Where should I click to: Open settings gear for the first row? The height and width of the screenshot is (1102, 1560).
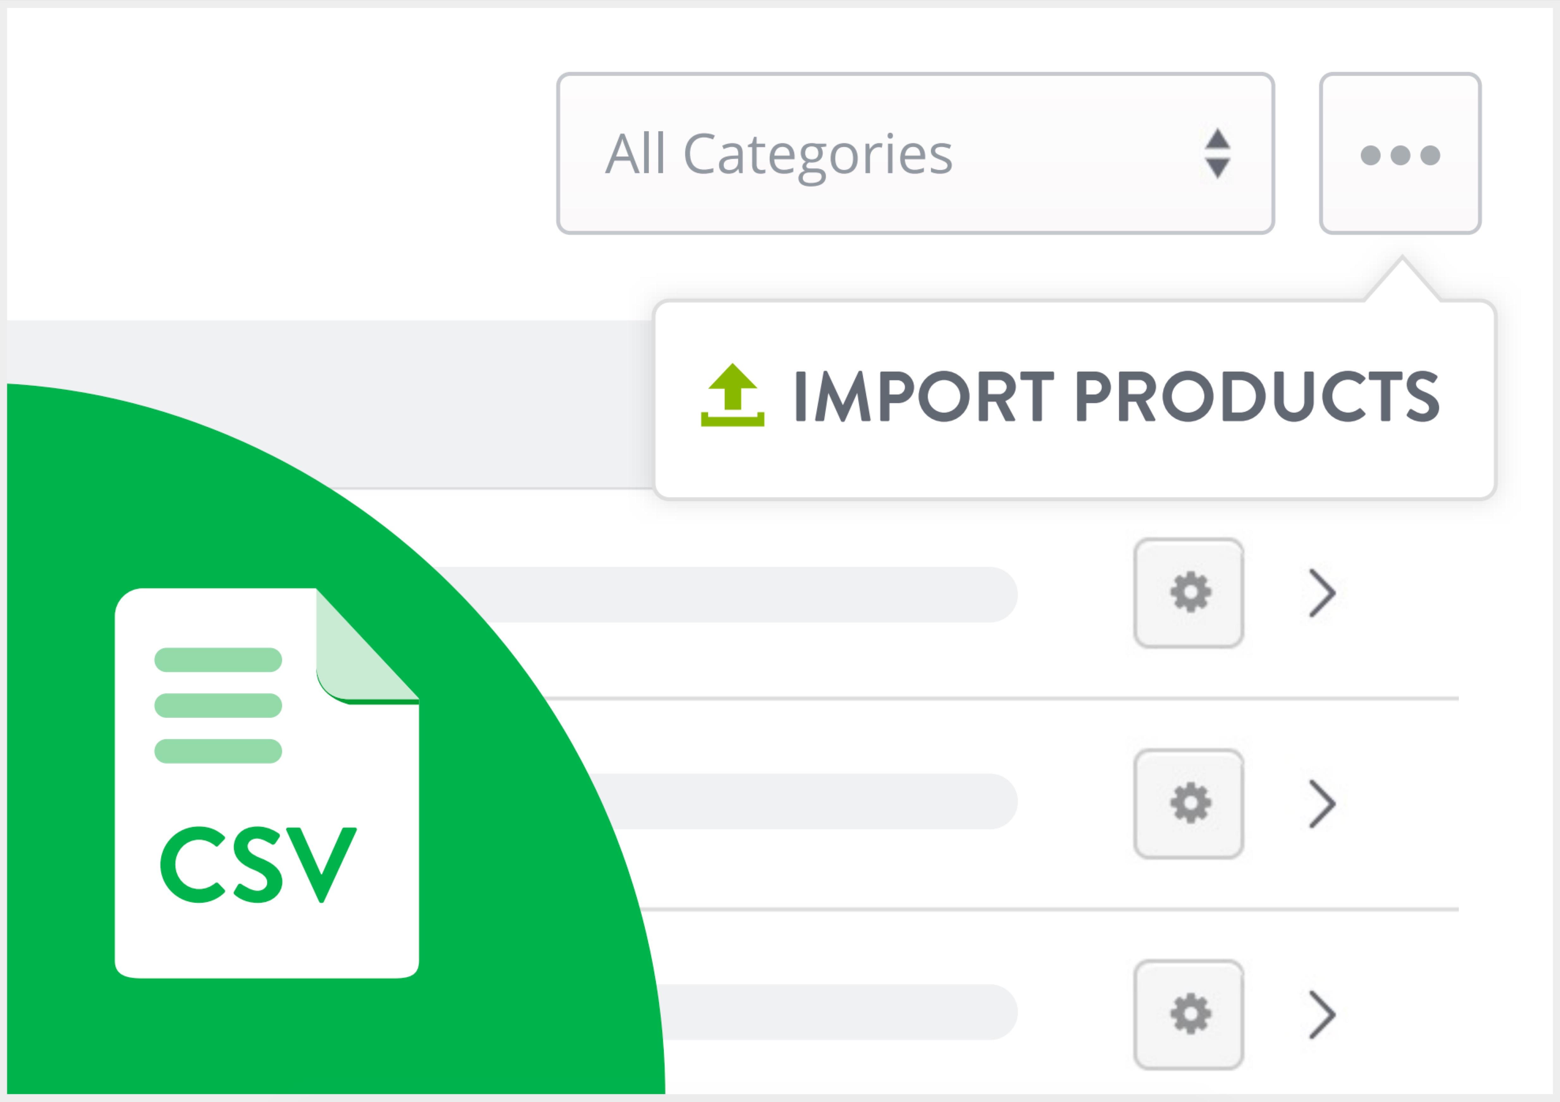pyautogui.click(x=1189, y=593)
